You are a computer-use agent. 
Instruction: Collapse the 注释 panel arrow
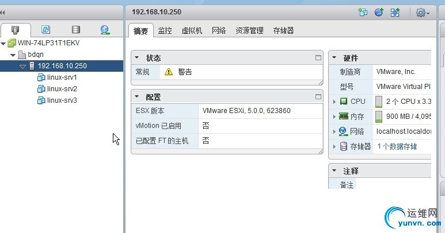334,170
